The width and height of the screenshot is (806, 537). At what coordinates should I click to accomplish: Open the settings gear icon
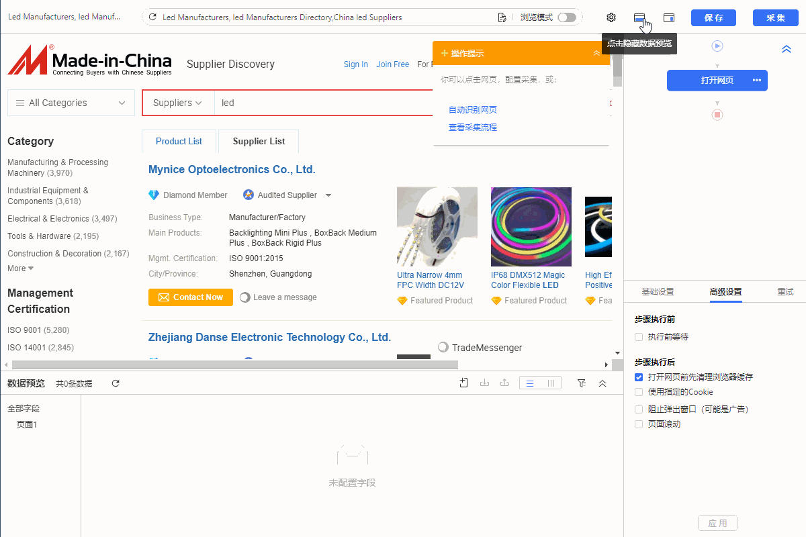pos(611,17)
